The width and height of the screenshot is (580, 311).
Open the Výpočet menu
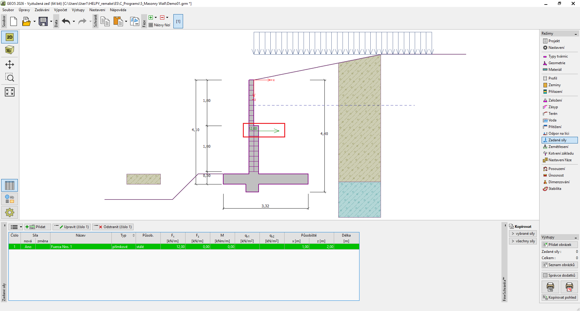(x=60, y=10)
